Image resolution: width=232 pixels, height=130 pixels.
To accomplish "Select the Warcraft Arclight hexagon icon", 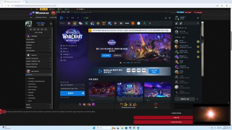I will (x=138, y=23).
